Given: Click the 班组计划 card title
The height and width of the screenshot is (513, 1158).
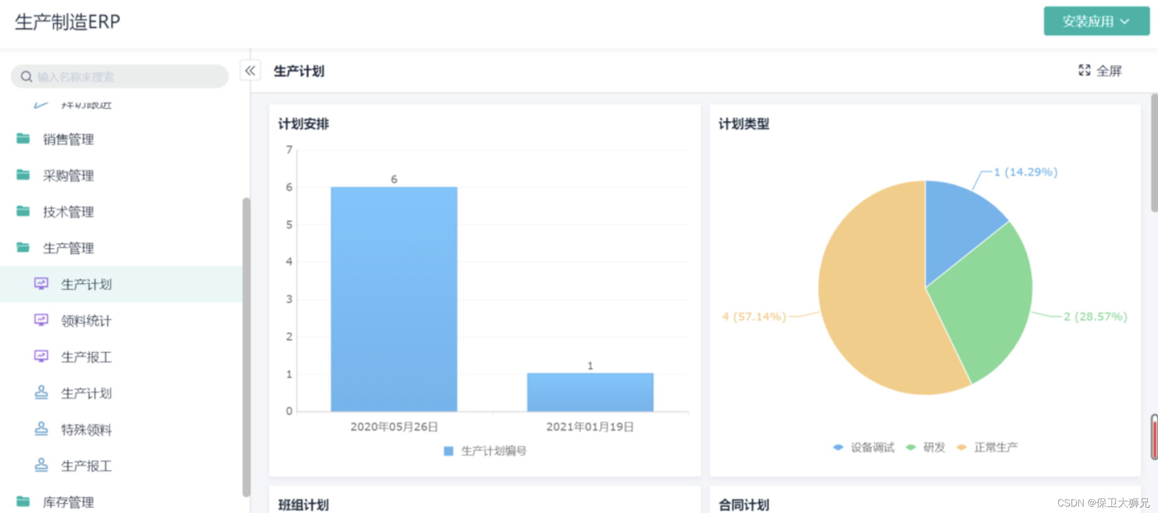Looking at the screenshot, I should [x=303, y=504].
